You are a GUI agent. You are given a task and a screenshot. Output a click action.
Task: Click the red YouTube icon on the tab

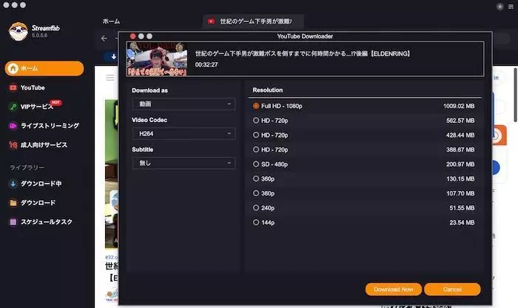pos(211,21)
